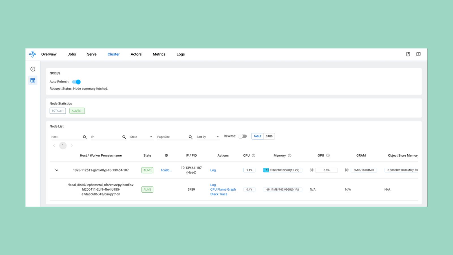Image resolution: width=453 pixels, height=255 pixels.
Task: Click the ALIVEx 1 statistic chip
Action: coord(77,111)
